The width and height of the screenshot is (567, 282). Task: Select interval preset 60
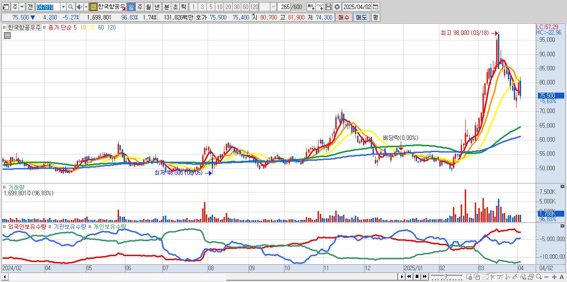click(x=245, y=7)
